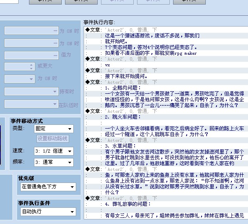Select the line 么鱼身上没有沾到一点水草
The image size is (248, 224).
coord(166,181)
